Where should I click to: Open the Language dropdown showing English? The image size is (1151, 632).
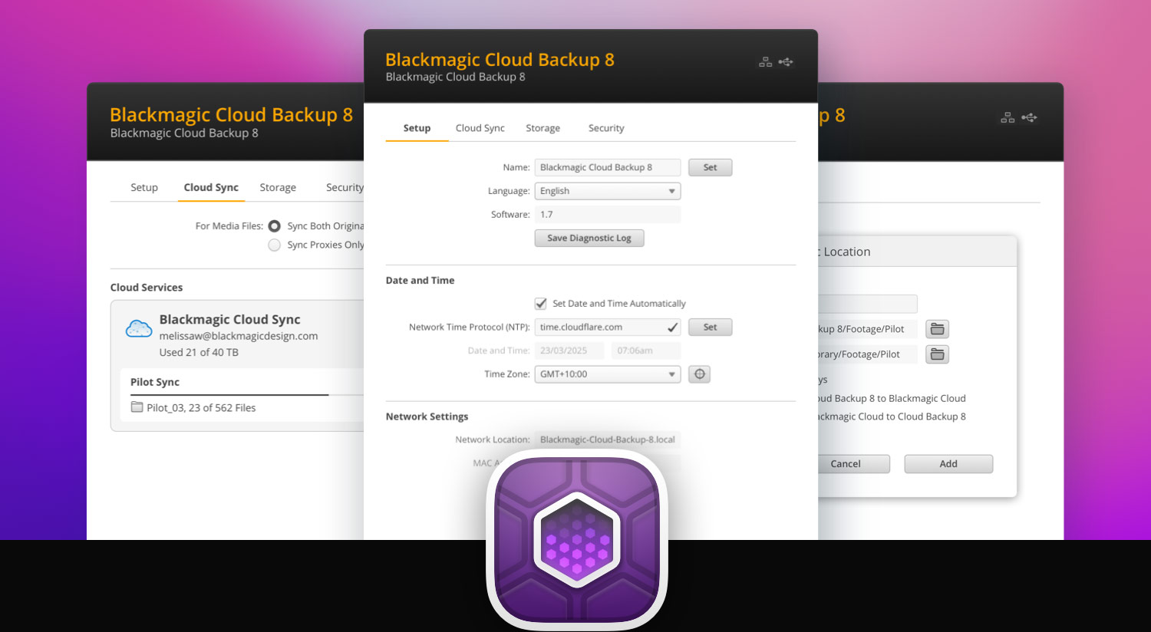(x=607, y=190)
